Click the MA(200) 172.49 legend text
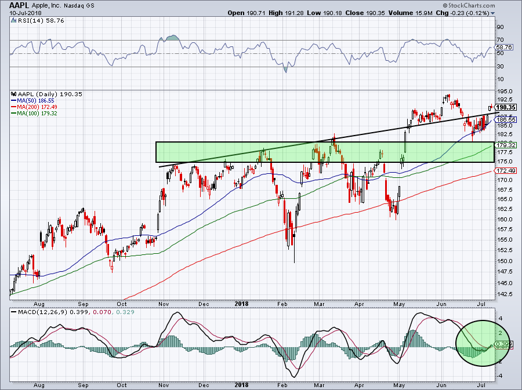This screenshot has height=390, width=522. point(37,107)
